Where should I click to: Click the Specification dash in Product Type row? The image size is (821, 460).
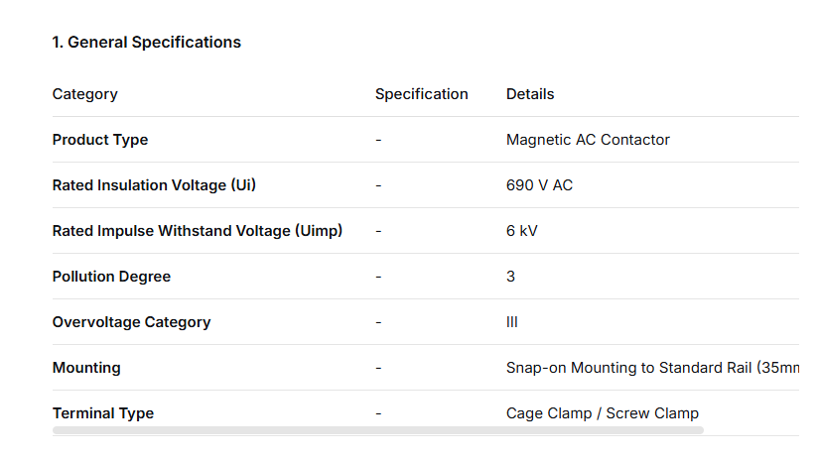[x=378, y=140]
